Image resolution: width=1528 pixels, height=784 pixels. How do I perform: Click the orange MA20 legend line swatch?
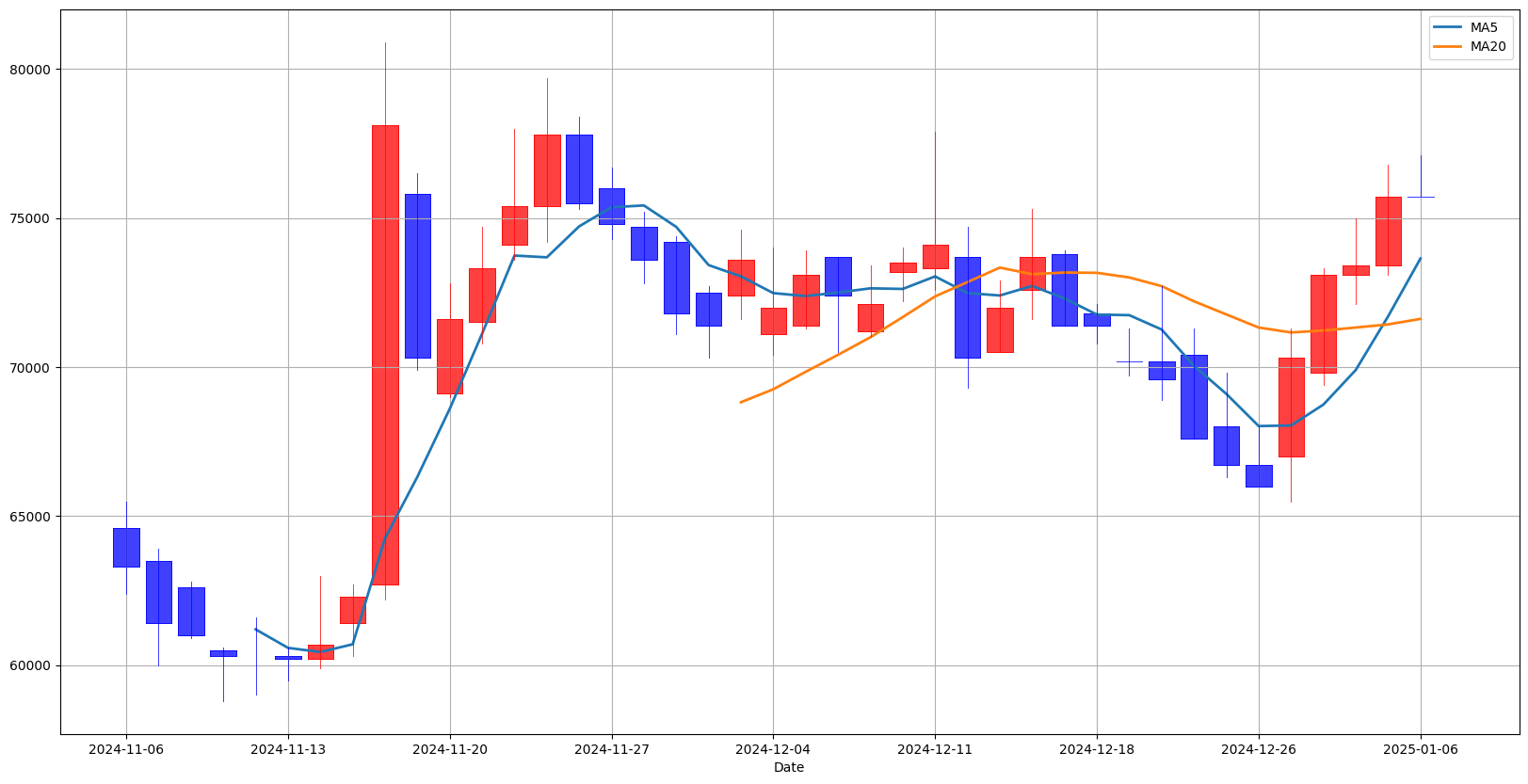(x=1448, y=47)
